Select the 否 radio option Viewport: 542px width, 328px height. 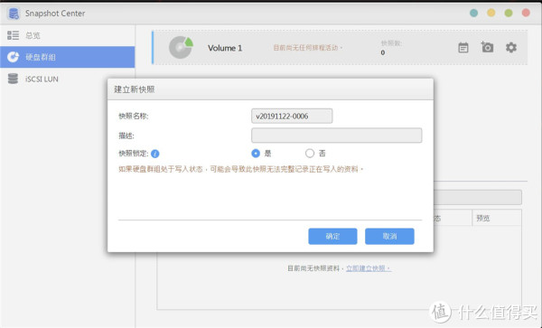point(310,153)
